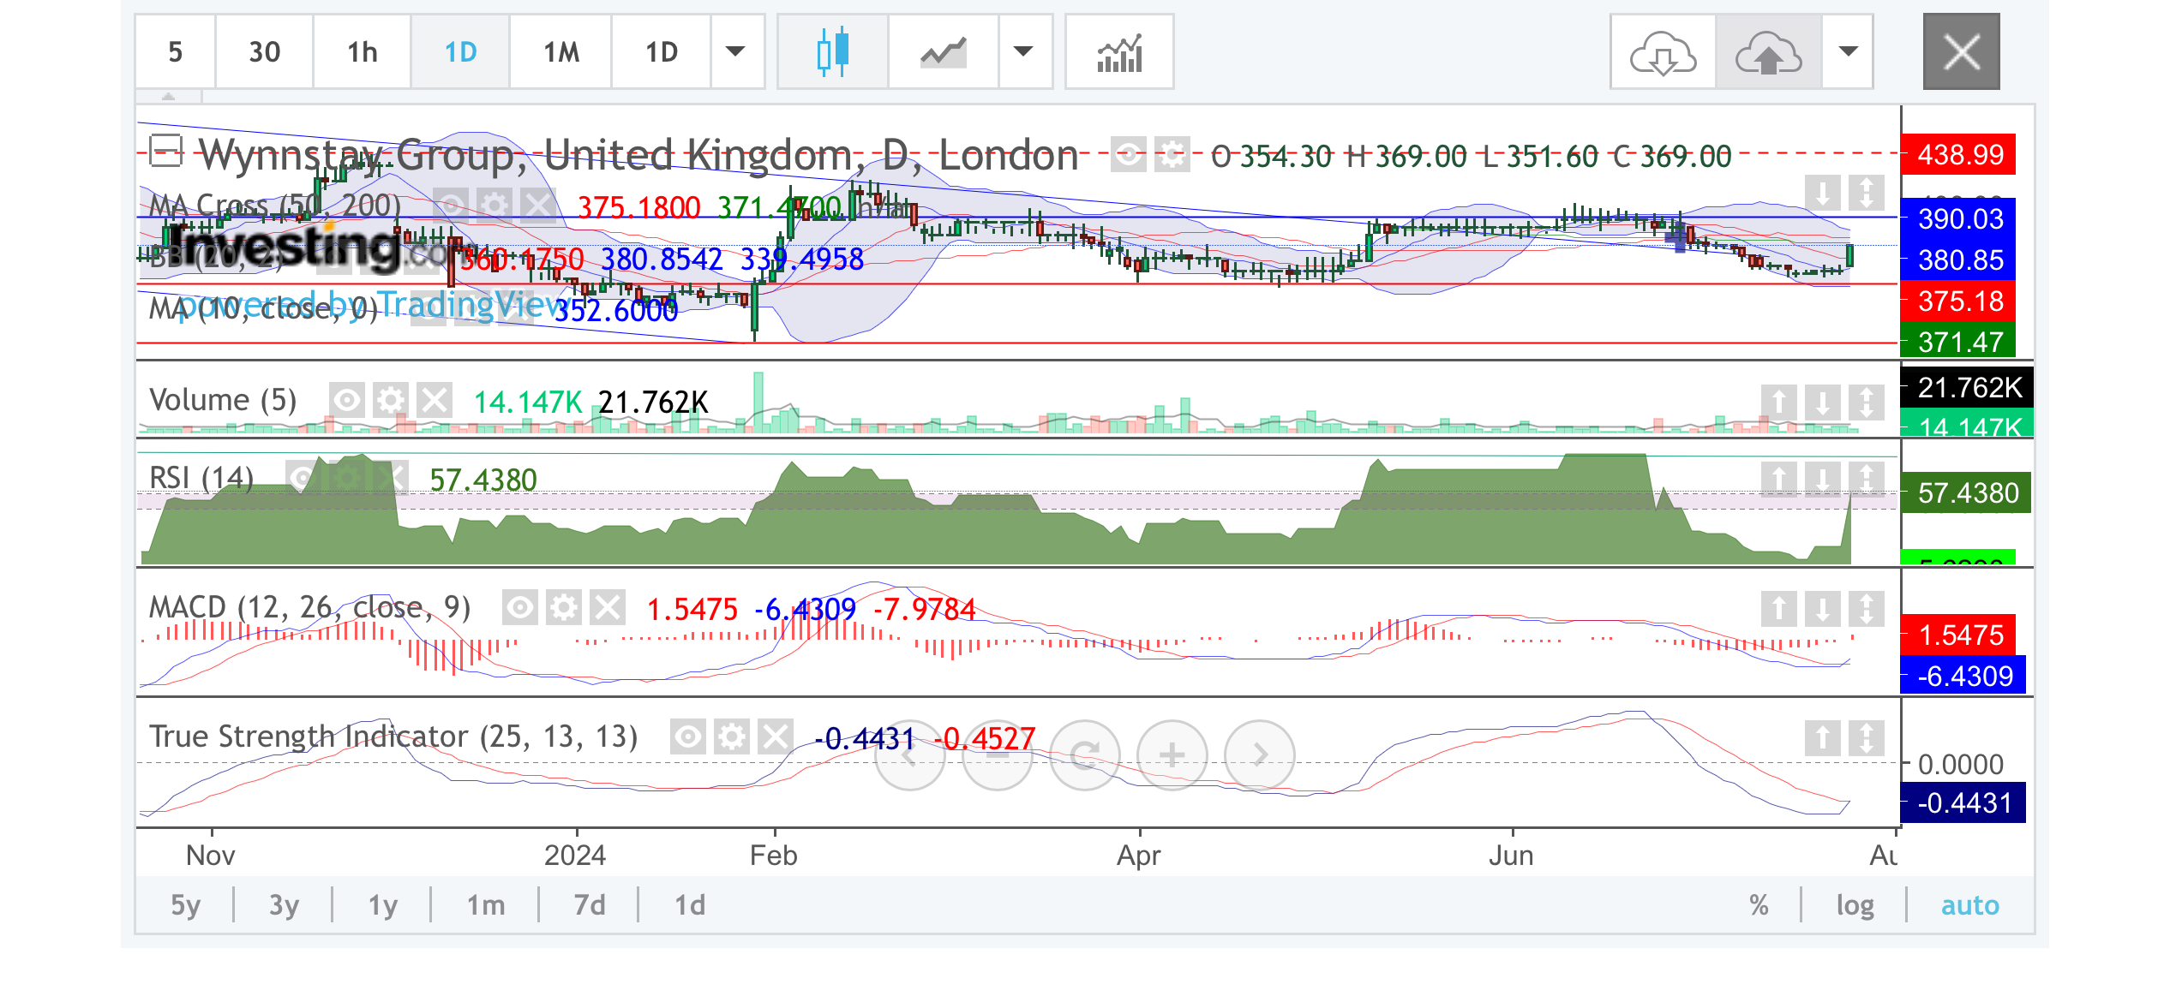Remove the MACD indicator with X
The height and width of the screenshot is (1002, 2170).
pos(608,608)
